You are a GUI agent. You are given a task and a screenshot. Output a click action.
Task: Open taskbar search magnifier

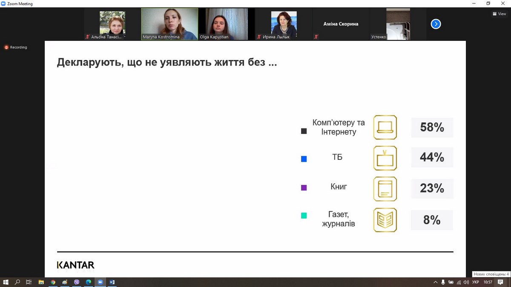pyautogui.click(x=17, y=282)
